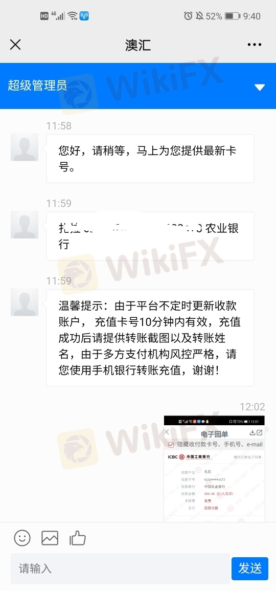Open the three-dot more options menu
This screenshot has width=276, height=591.
tap(255, 45)
